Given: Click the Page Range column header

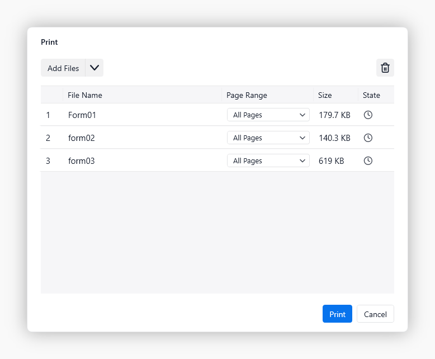Looking at the screenshot, I should click(x=247, y=95).
